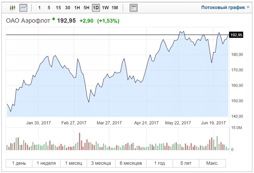Select the 1M monthly timeframe
Image resolution: width=254 pixels, height=173 pixels.
[115, 8]
